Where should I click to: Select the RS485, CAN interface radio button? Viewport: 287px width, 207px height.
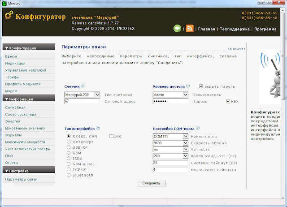click(69, 136)
